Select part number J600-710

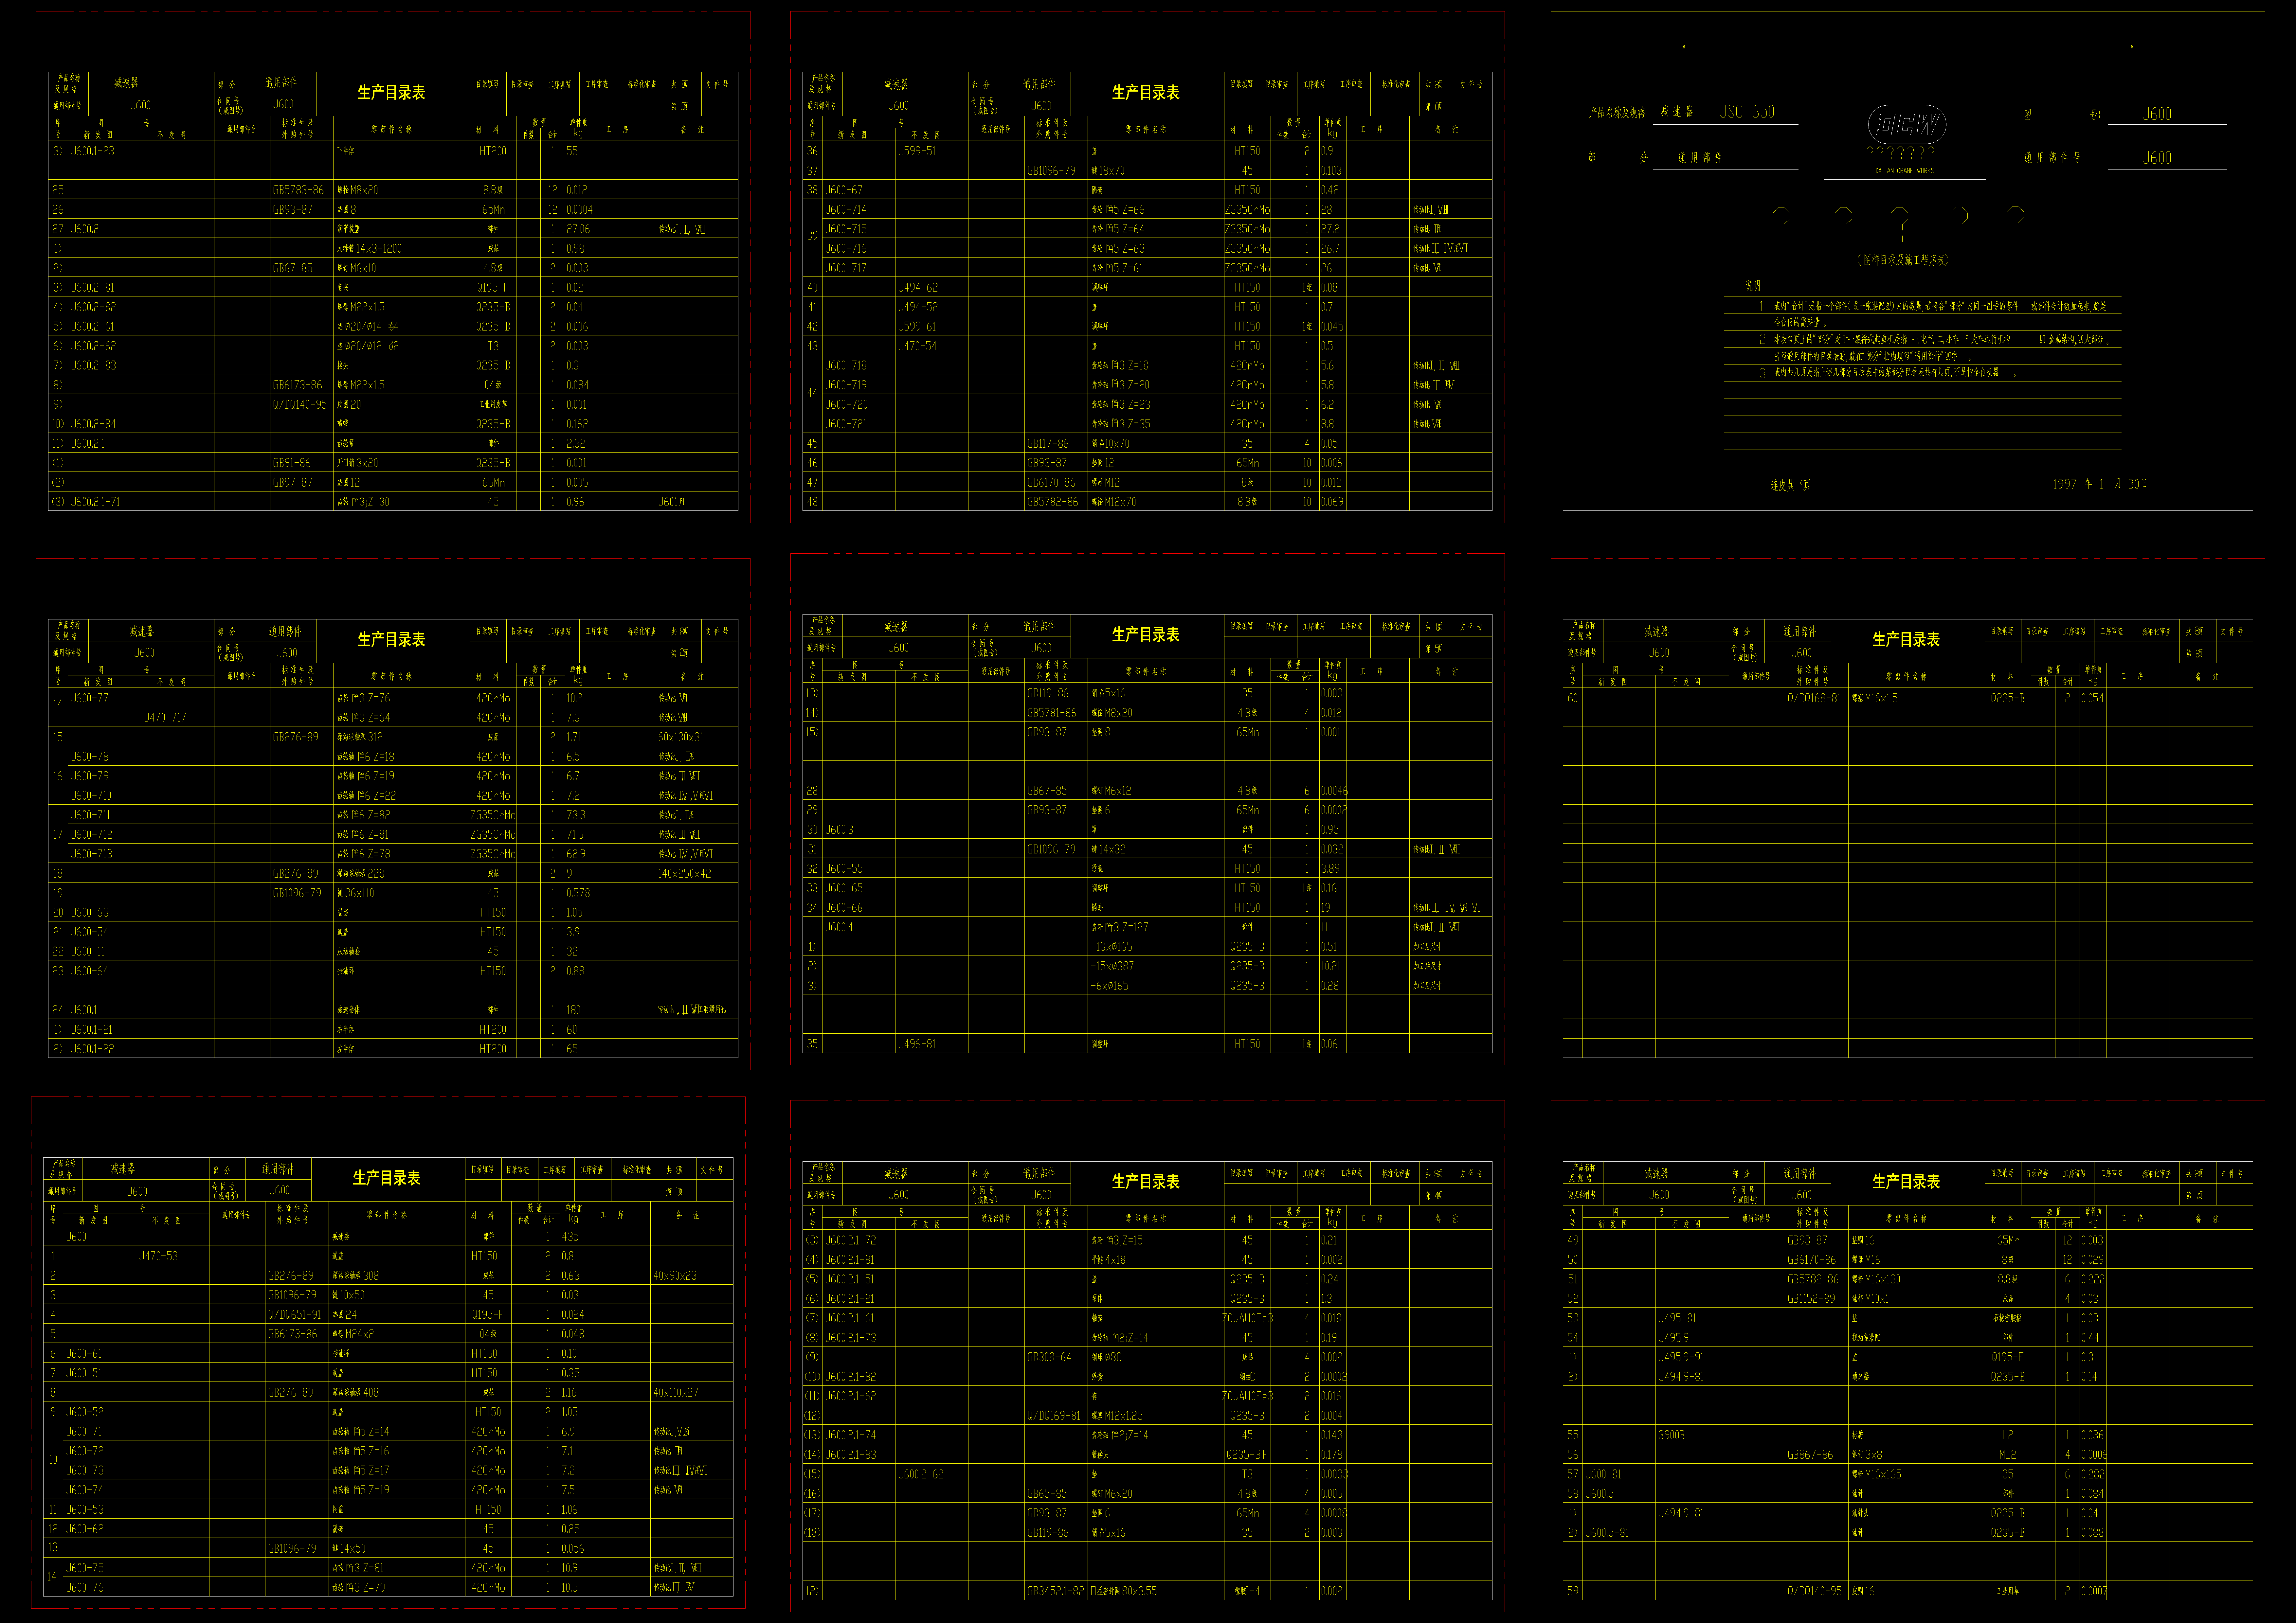tap(91, 796)
